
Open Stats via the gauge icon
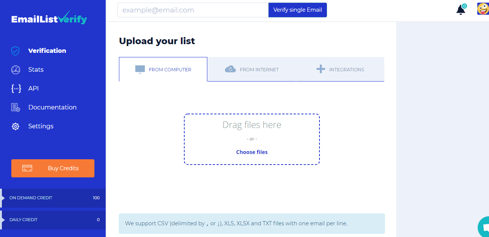point(15,70)
